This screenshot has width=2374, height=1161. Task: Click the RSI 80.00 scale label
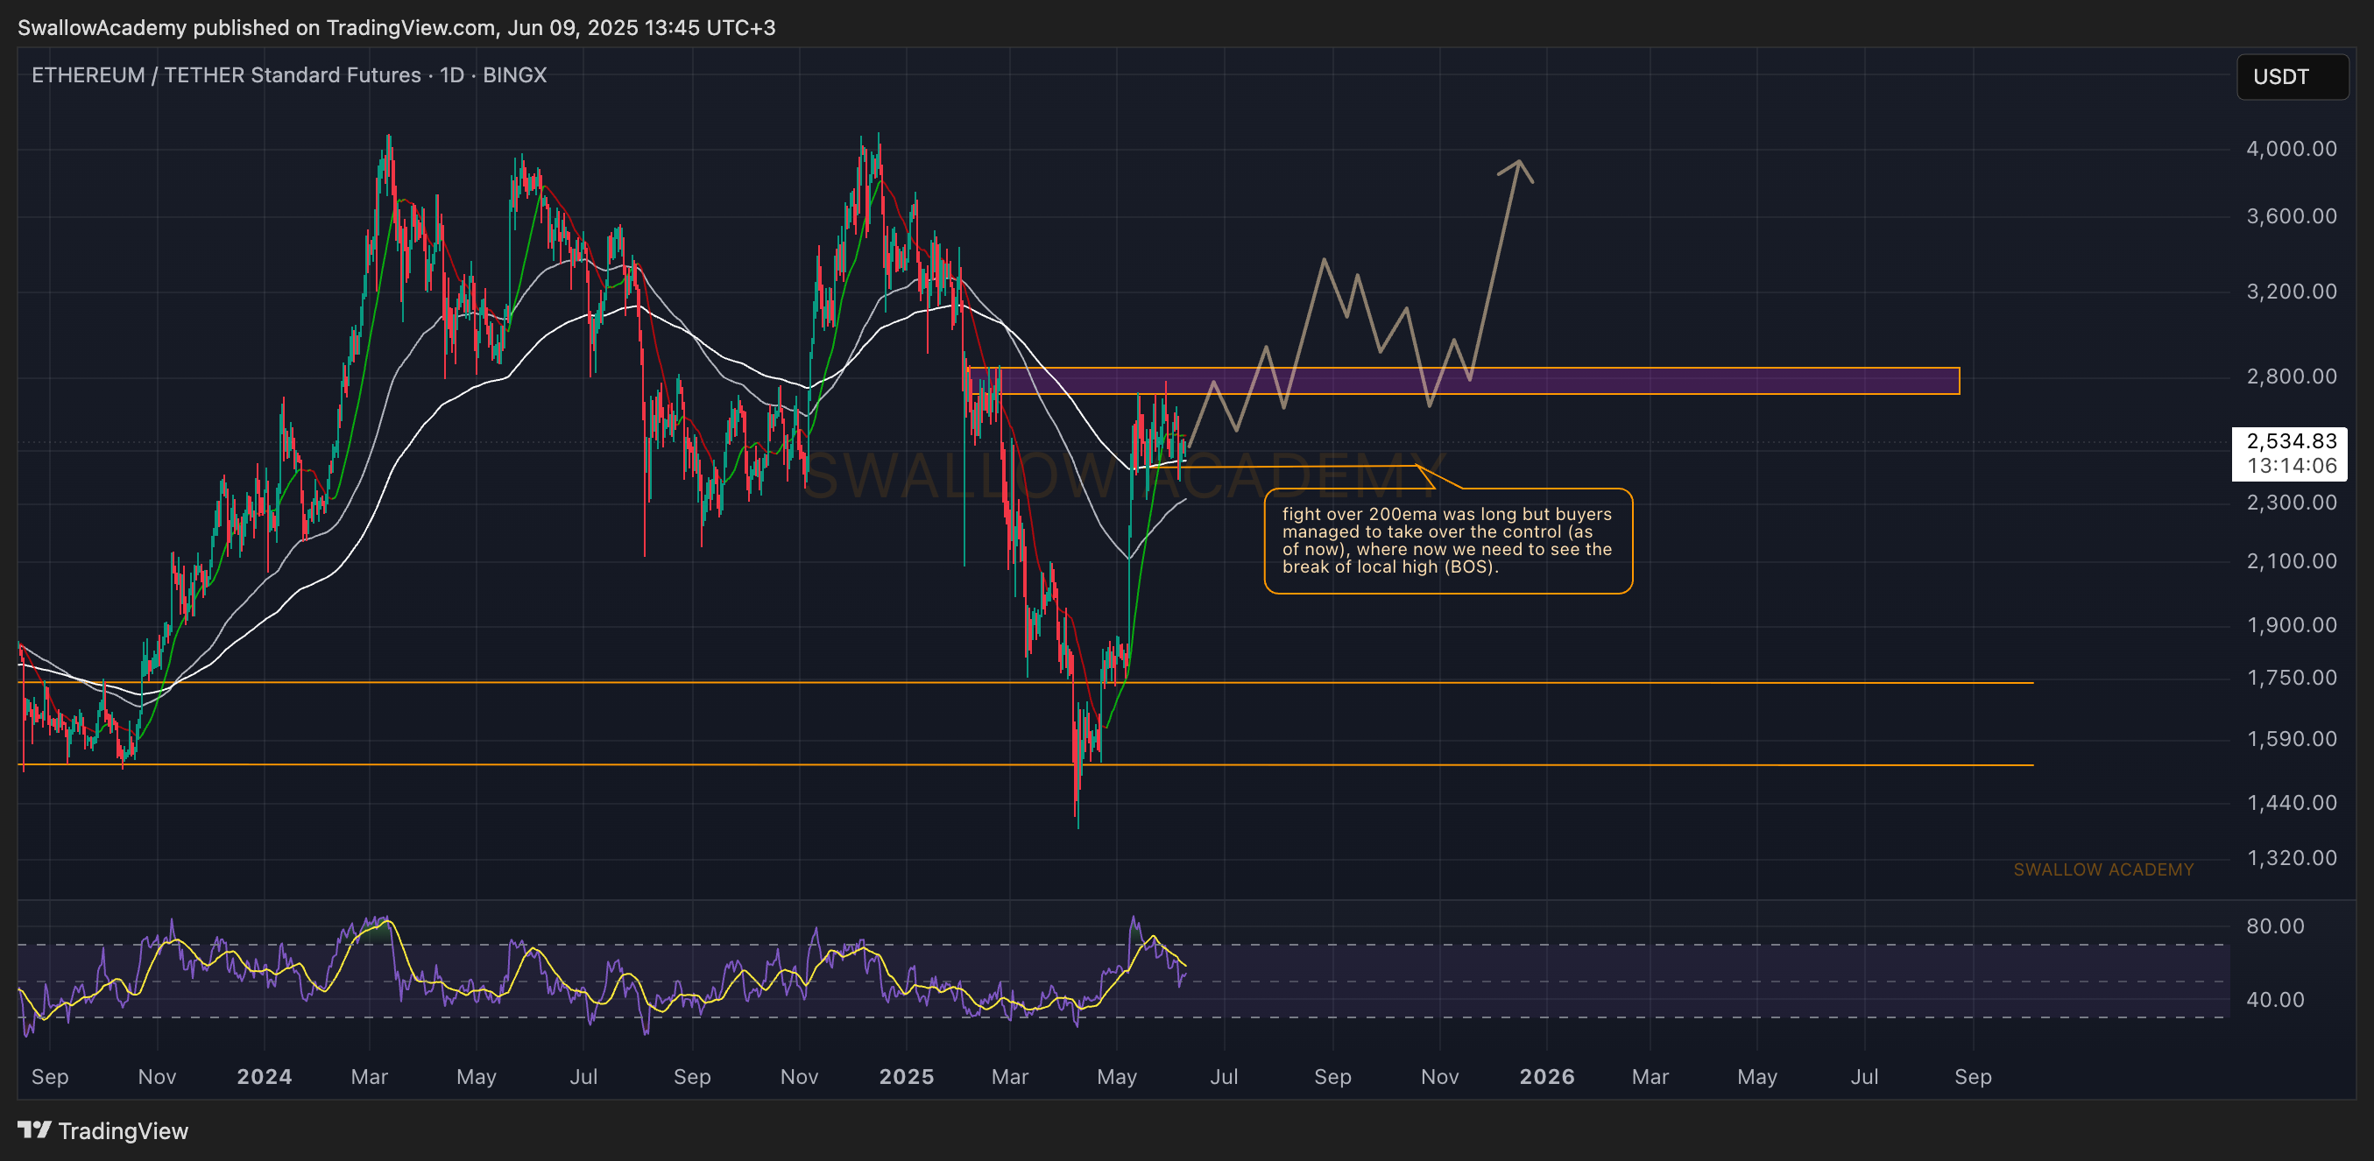tap(2274, 926)
